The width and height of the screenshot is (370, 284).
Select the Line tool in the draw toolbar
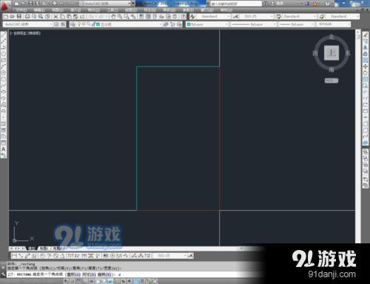[4, 35]
